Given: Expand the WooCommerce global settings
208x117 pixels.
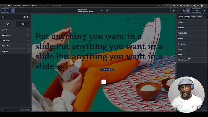Looking at the screenshot, I should 192,60.
